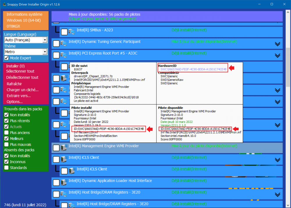
Task: Enable the Standards filter checkbox
Action: (6, 168)
